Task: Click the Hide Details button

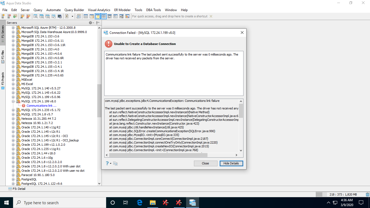Action: click(x=231, y=163)
